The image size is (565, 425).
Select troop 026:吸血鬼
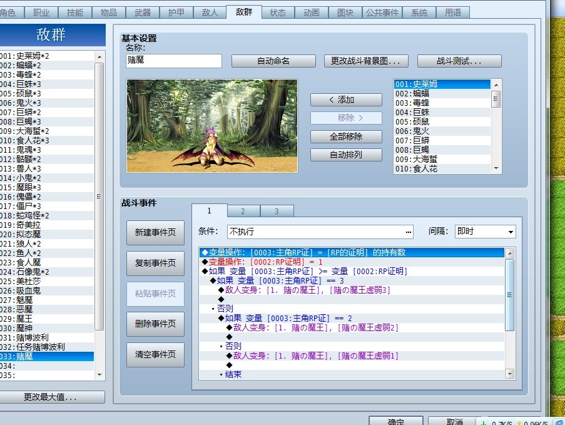[x=47, y=290]
